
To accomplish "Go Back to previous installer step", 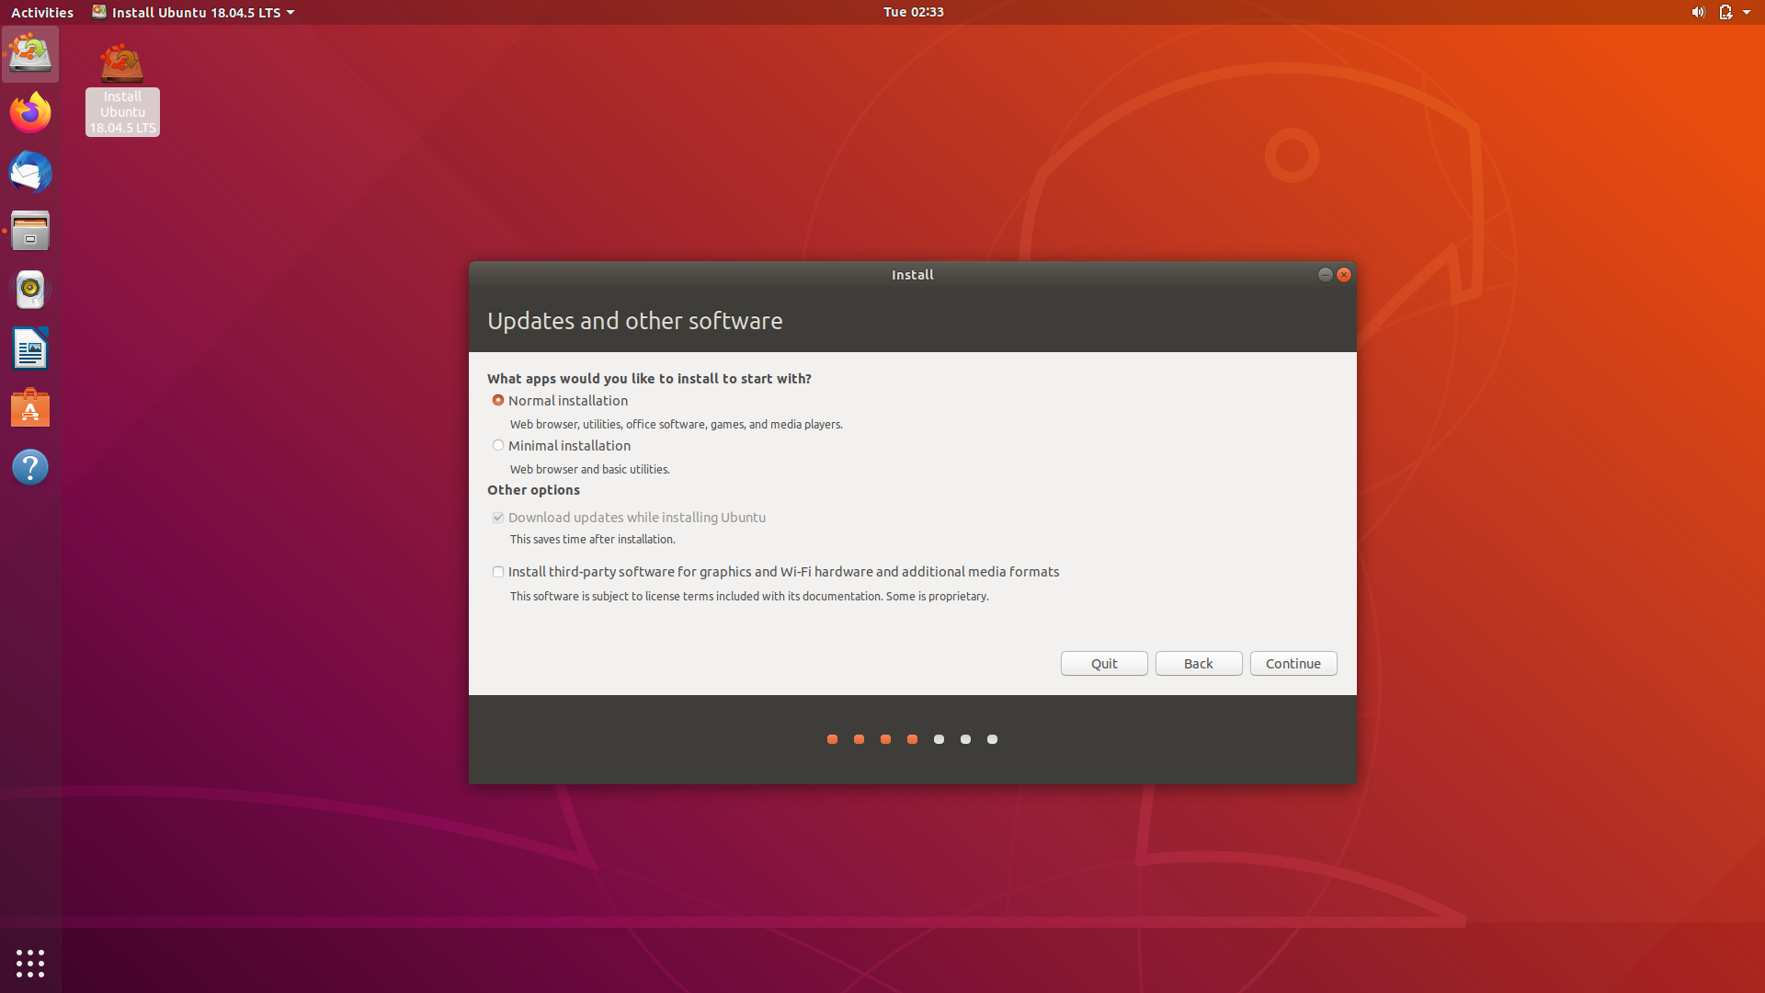I will click(x=1198, y=663).
